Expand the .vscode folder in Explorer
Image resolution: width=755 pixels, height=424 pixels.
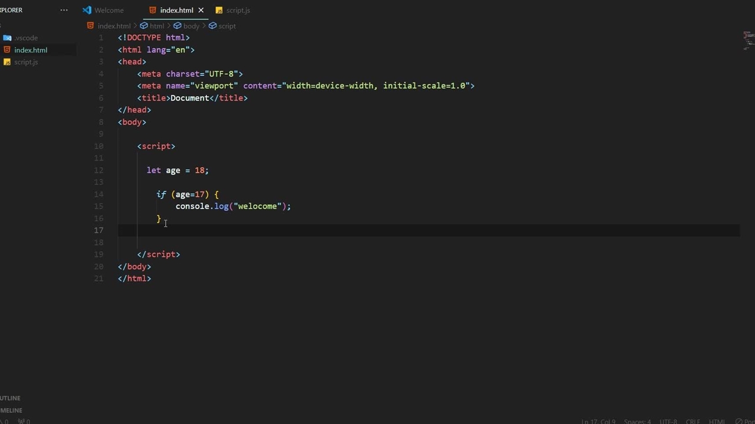click(26, 38)
